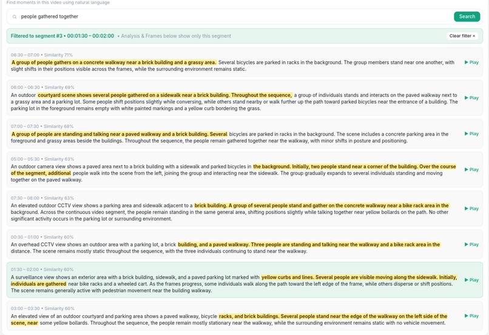489x335 pixels.
Task: Play the 06:30 – 07:00 result
Action: pyautogui.click(x=471, y=62)
